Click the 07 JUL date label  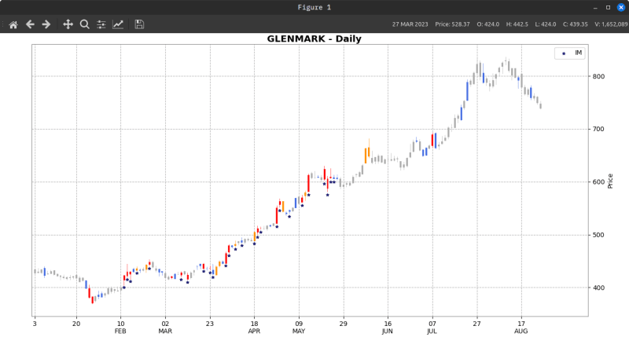pyautogui.click(x=432, y=328)
